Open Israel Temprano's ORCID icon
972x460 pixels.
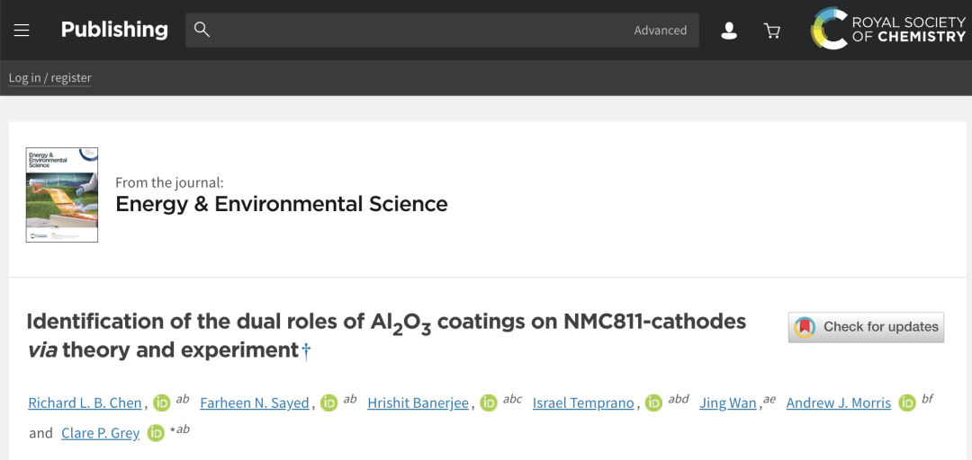pyautogui.click(x=654, y=403)
